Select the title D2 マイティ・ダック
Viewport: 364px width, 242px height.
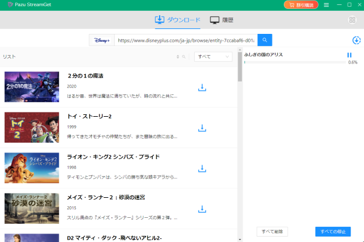point(114,238)
